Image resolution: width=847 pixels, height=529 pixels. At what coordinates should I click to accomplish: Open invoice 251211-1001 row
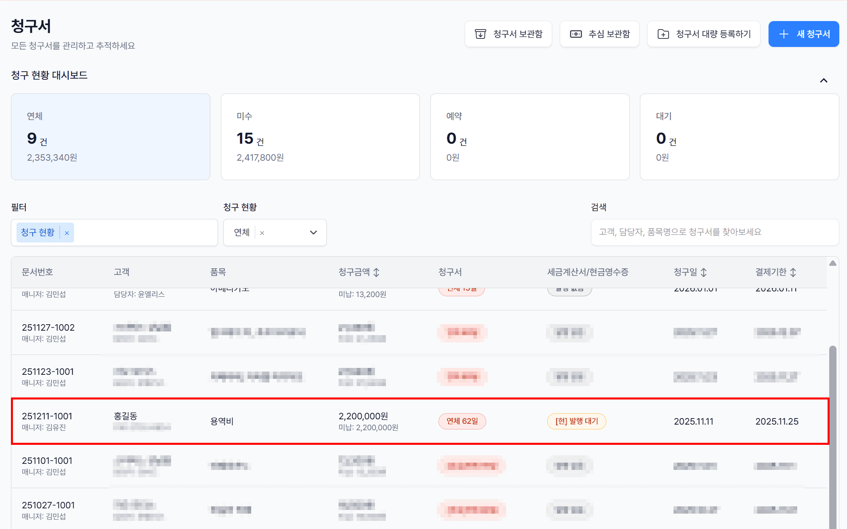[47, 416]
